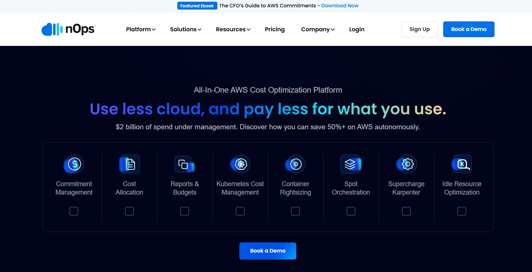Click the Download Now link
Image resolution: width=532 pixels, height=272 pixels.
pyautogui.click(x=340, y=6)
